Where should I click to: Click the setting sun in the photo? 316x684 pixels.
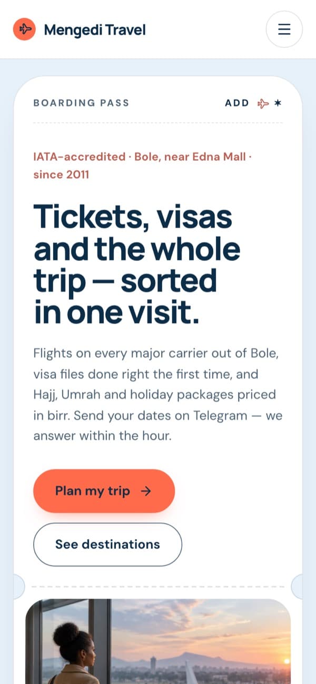(287, 661)
